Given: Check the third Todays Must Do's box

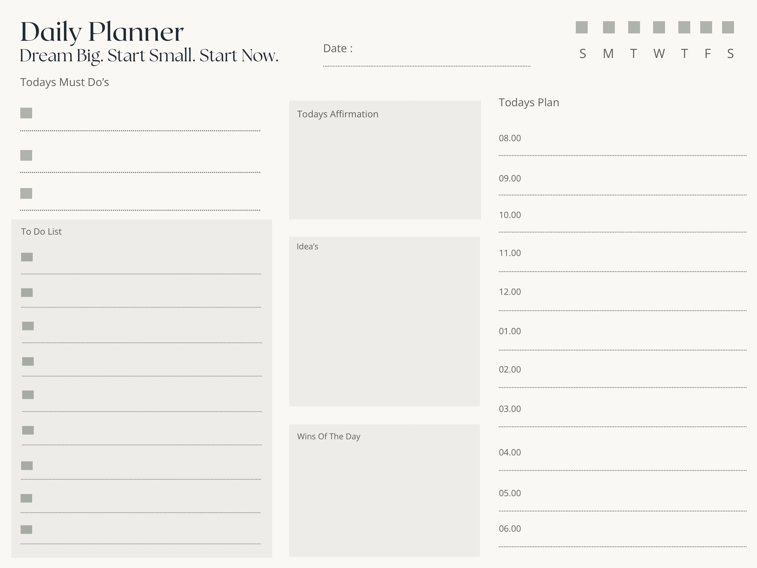Looking at the screenshot, I should point(26,193).
